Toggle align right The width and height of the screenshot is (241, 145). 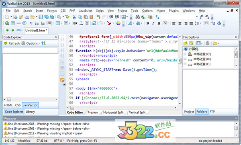click(186, 23)
